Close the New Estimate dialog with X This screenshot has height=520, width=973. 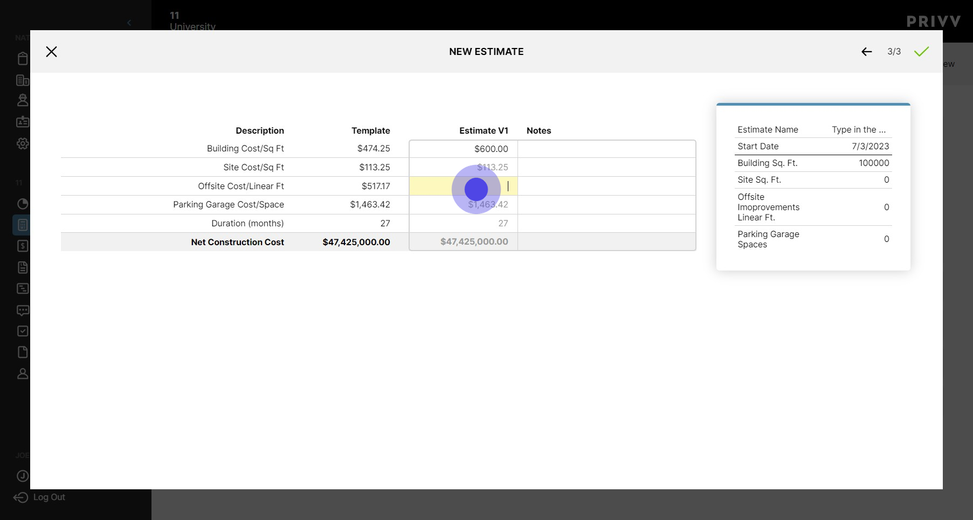pyautogui.click(x=51, y=52)
